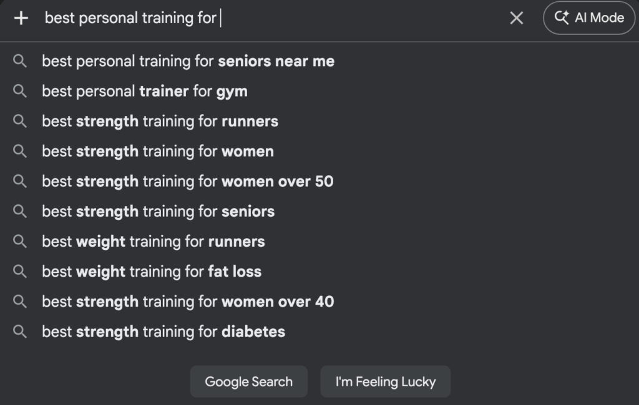Select 'best strength training for runners'
This screenshot has height=405, width=639.
[x=160, y=121]
